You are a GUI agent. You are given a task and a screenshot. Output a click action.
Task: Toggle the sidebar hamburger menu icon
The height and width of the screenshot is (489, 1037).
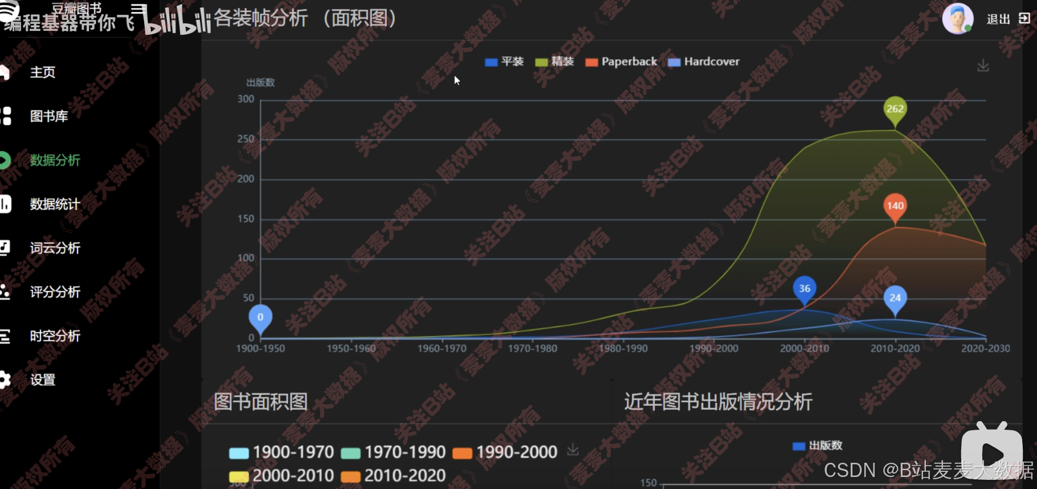click(138, 9)
